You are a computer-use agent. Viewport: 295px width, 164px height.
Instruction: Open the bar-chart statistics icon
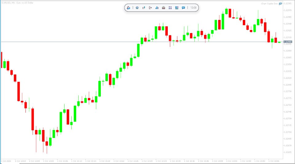click(157, 8)
